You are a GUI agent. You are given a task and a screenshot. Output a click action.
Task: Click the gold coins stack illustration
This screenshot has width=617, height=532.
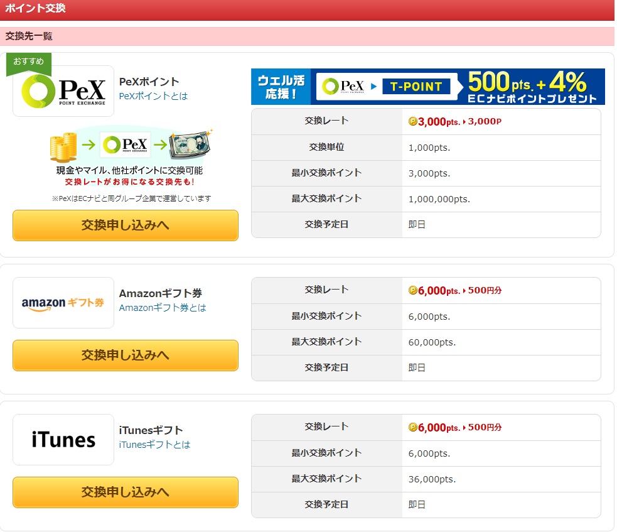tap(63, 147)
